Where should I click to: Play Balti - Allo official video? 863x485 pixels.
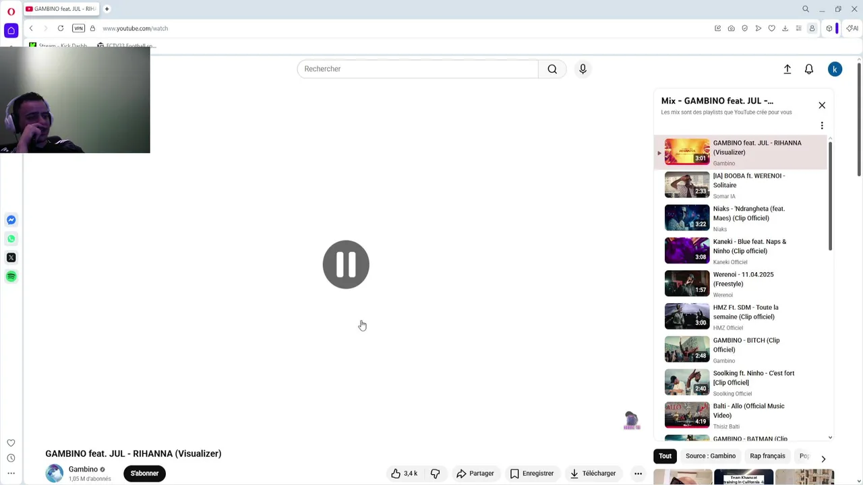pos(740,416)
